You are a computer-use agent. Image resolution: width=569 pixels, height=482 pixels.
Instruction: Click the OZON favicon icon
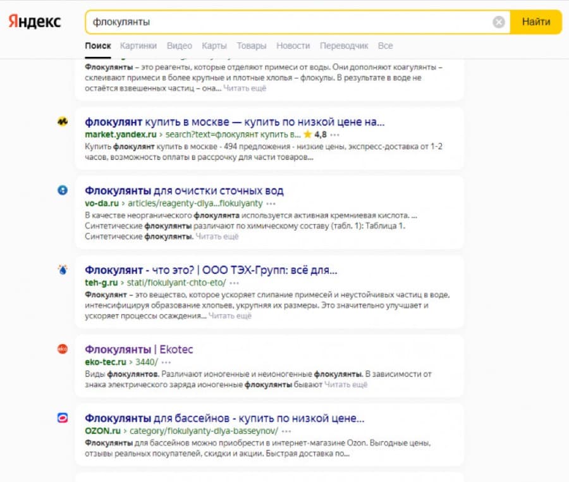[x=63, y=418]
